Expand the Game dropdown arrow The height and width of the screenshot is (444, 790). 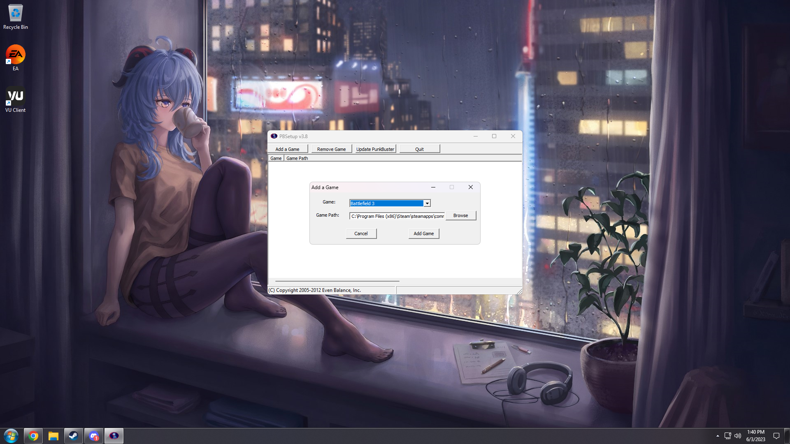[427, 203]
